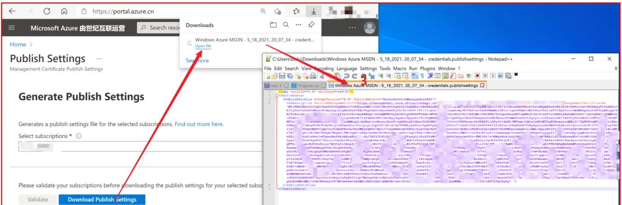Select the credentials.publishsettings tab
This screenshot has width=622, height=205.
point(406,86)
